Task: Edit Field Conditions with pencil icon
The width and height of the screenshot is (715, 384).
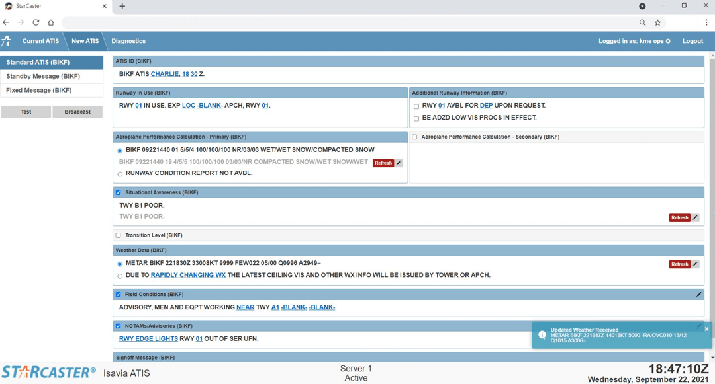Action: [698, 294]
